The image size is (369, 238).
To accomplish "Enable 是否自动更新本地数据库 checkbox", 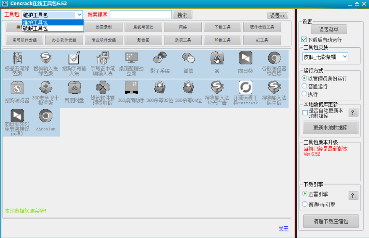I will pyautogui.click(x=305, y=113).
